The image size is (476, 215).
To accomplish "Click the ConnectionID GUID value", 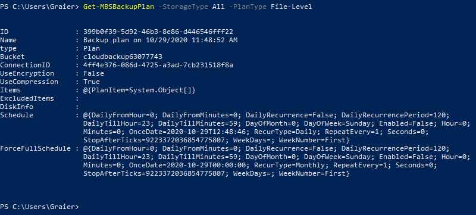I will (158, 65).
